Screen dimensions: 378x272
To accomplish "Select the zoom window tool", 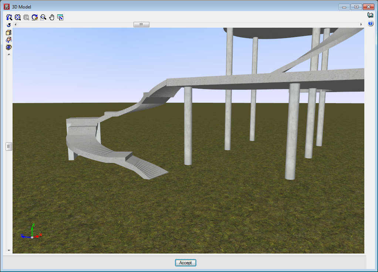I will pyautogui.click(x=43, y=17).
